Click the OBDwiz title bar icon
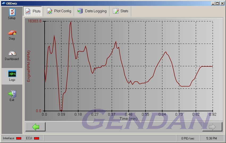226x143 pixels. point(3,3)
